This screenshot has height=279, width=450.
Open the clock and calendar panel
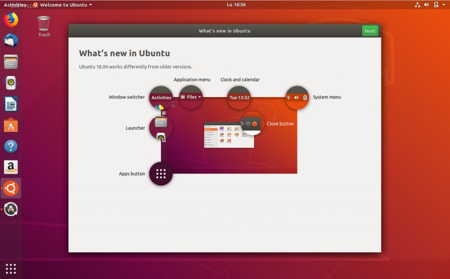(x=236, y=5)
